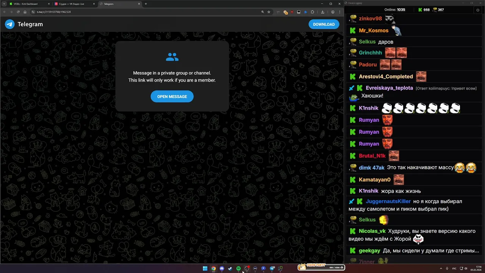Viewport: 485px width, 273px height.
Task: Go back in browser history
Action: pos(5,12)
